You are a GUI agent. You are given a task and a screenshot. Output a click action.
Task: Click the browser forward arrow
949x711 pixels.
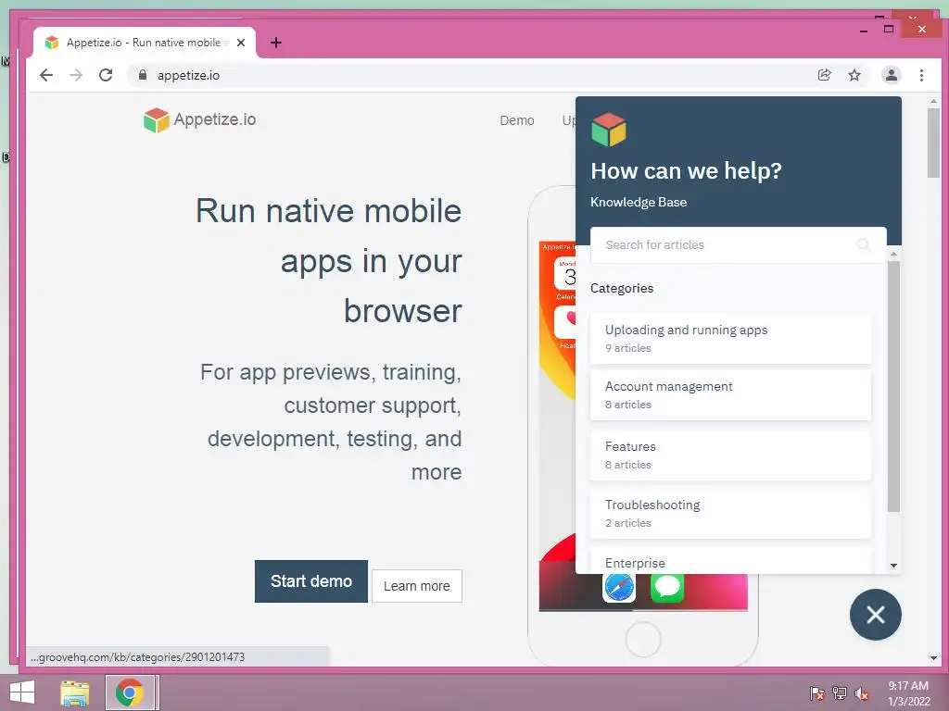click(76, 75)
